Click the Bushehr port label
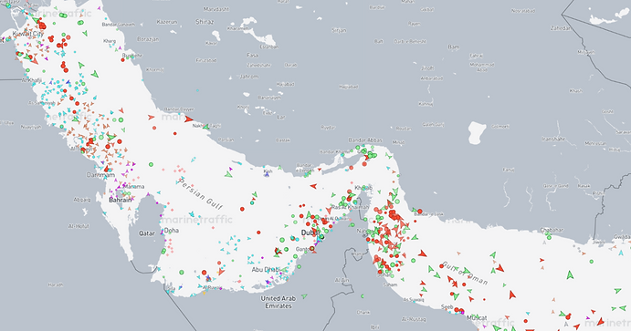The height and width of the screenshot is (331, 631). (x=132, y=55)
